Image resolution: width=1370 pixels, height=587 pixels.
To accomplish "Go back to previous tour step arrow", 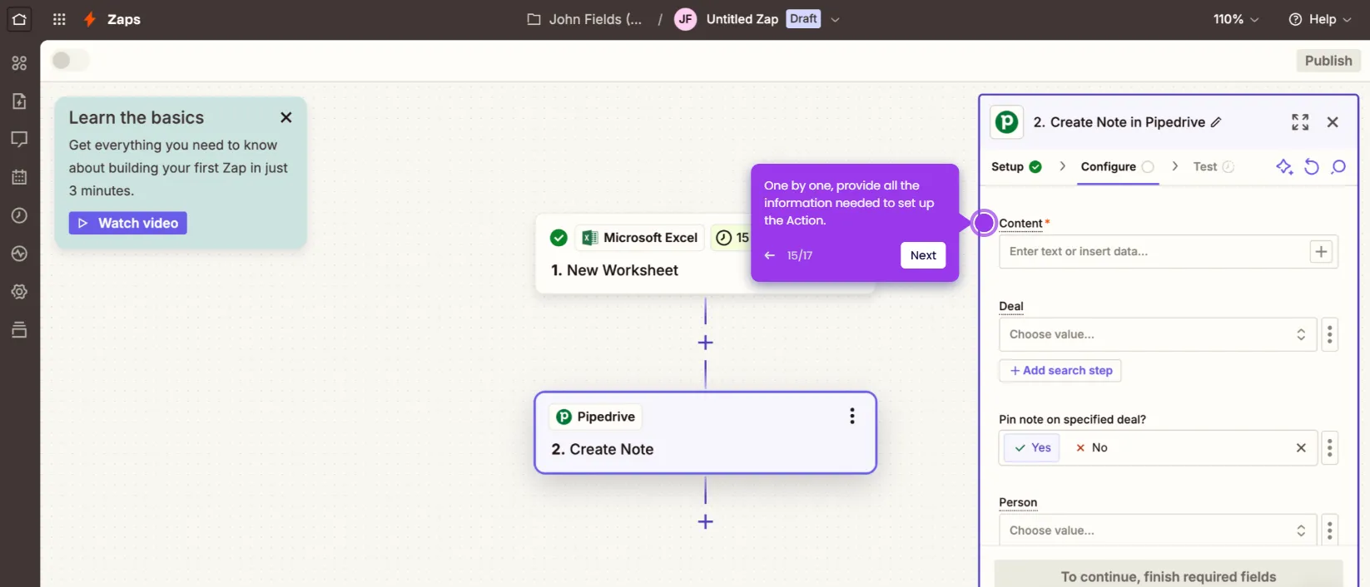I will pos(770,255).
